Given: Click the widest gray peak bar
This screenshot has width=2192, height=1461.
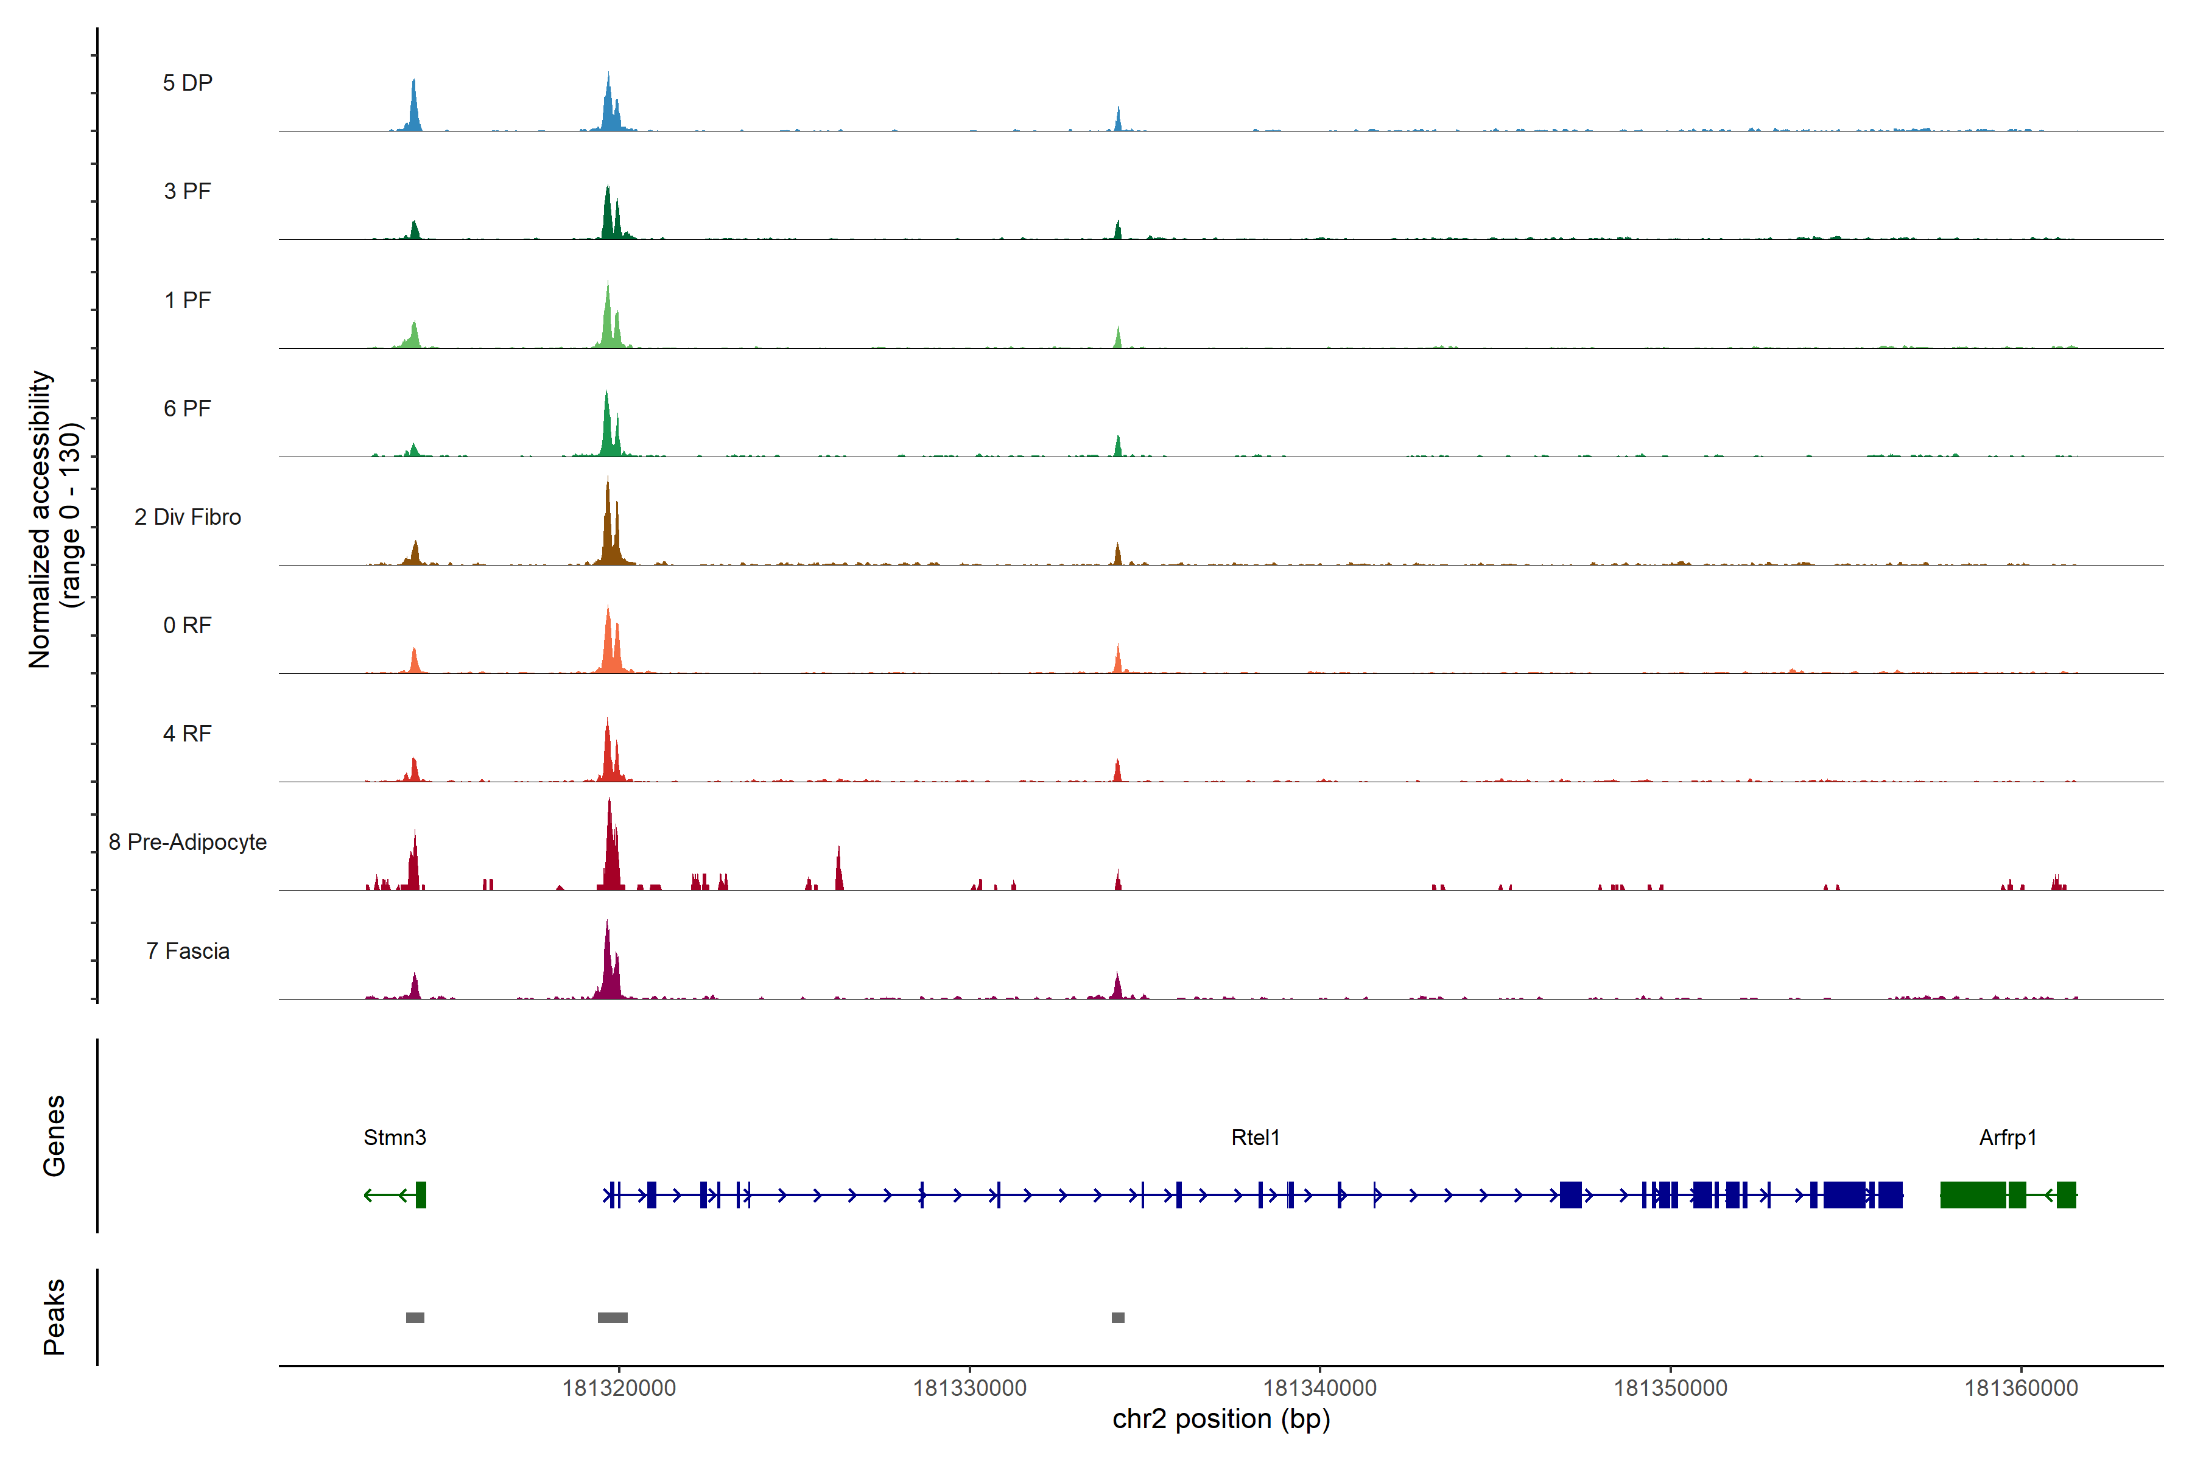Looking at the screenshot, I should pos(613,1317).
